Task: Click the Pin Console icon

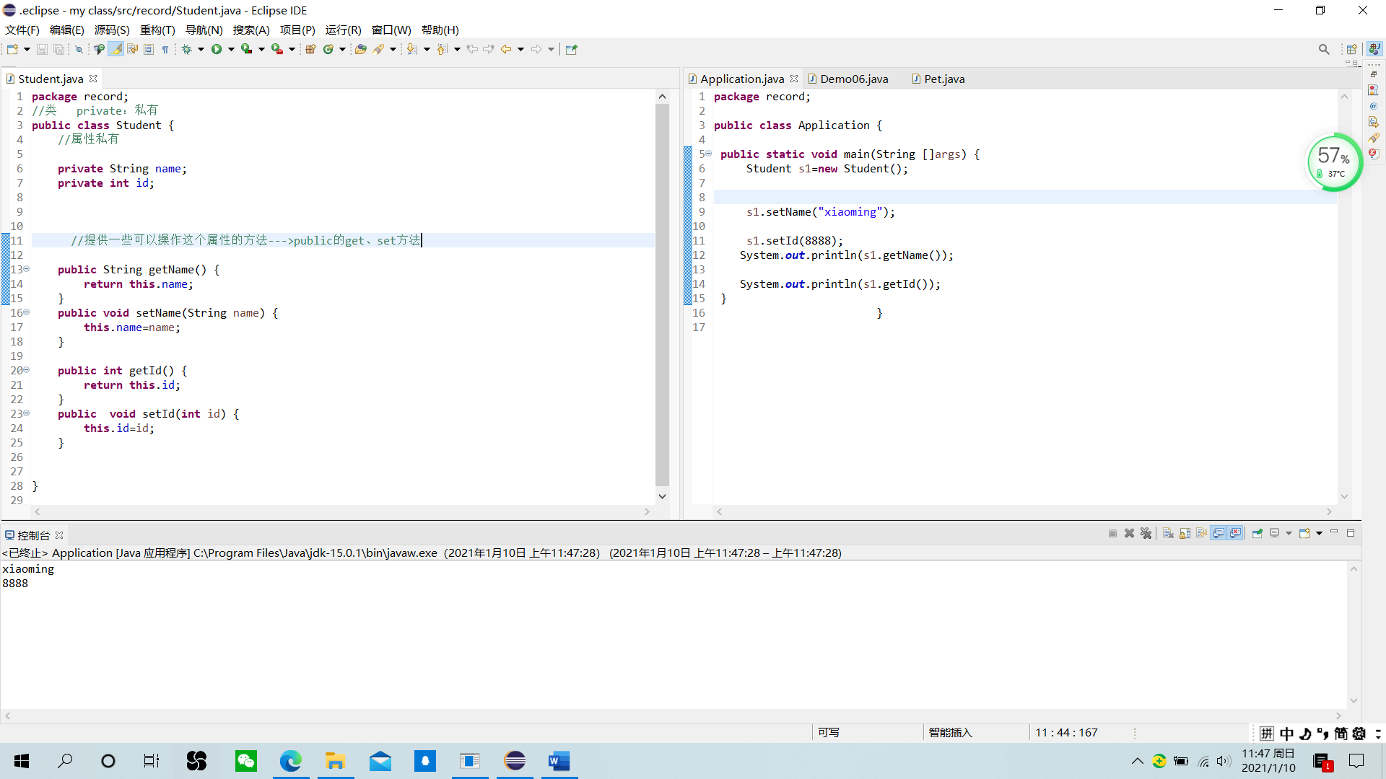Action: pyautogui.click(x=1257, y=534)
